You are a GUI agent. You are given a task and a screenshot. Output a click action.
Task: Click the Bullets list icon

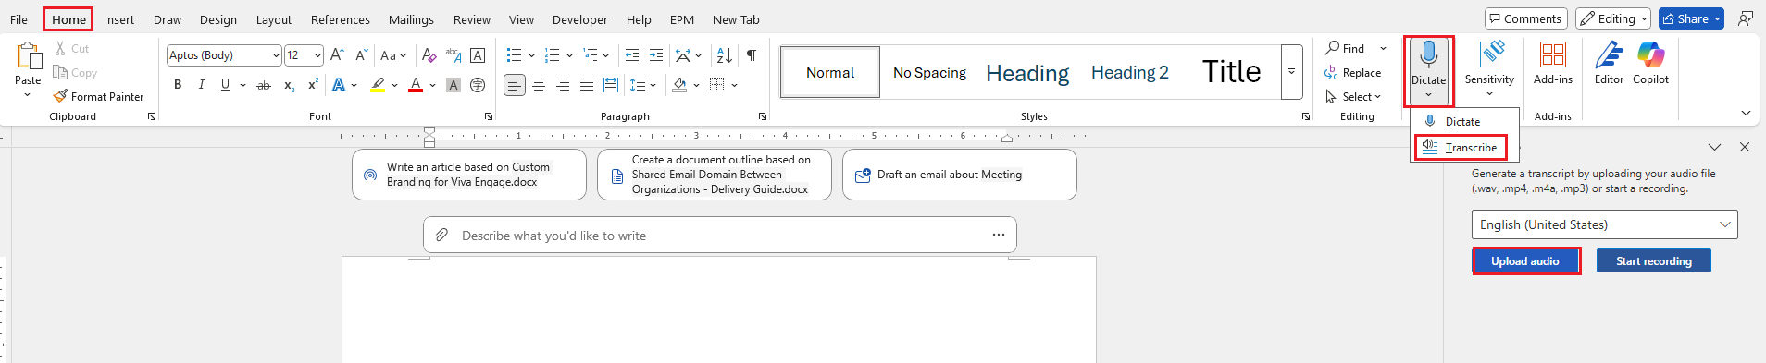(515, 55)
